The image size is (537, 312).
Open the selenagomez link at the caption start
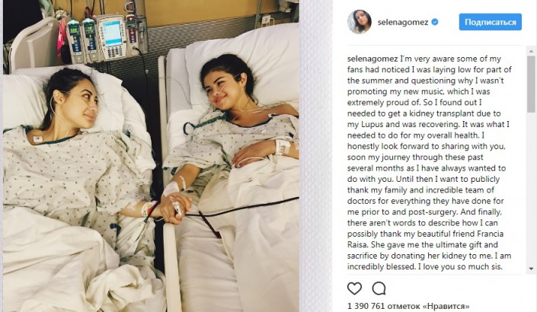[372, 59]
